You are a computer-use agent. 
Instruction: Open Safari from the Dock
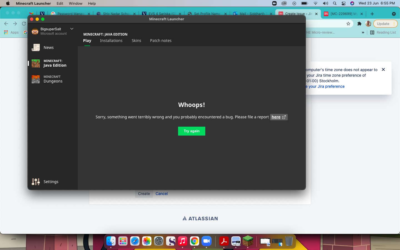click(135, 241)
